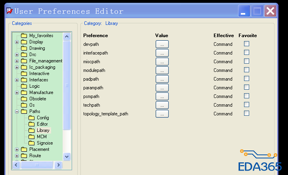Expand the Display category
This screenshot has height=175, width=288.
click(x=17, y=42)
